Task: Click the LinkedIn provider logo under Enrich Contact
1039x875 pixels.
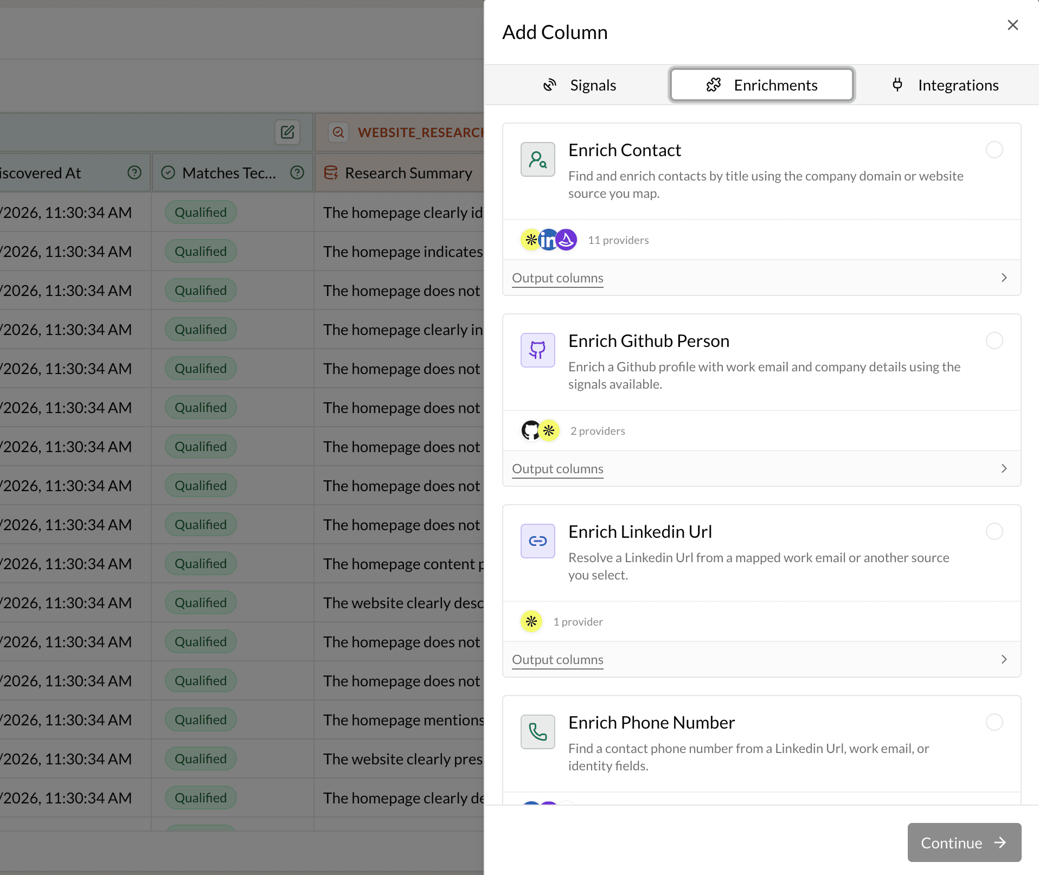Action: click(x=549, y=240)
